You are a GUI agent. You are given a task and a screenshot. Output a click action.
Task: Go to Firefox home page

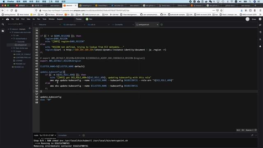(x=16, y=10)
